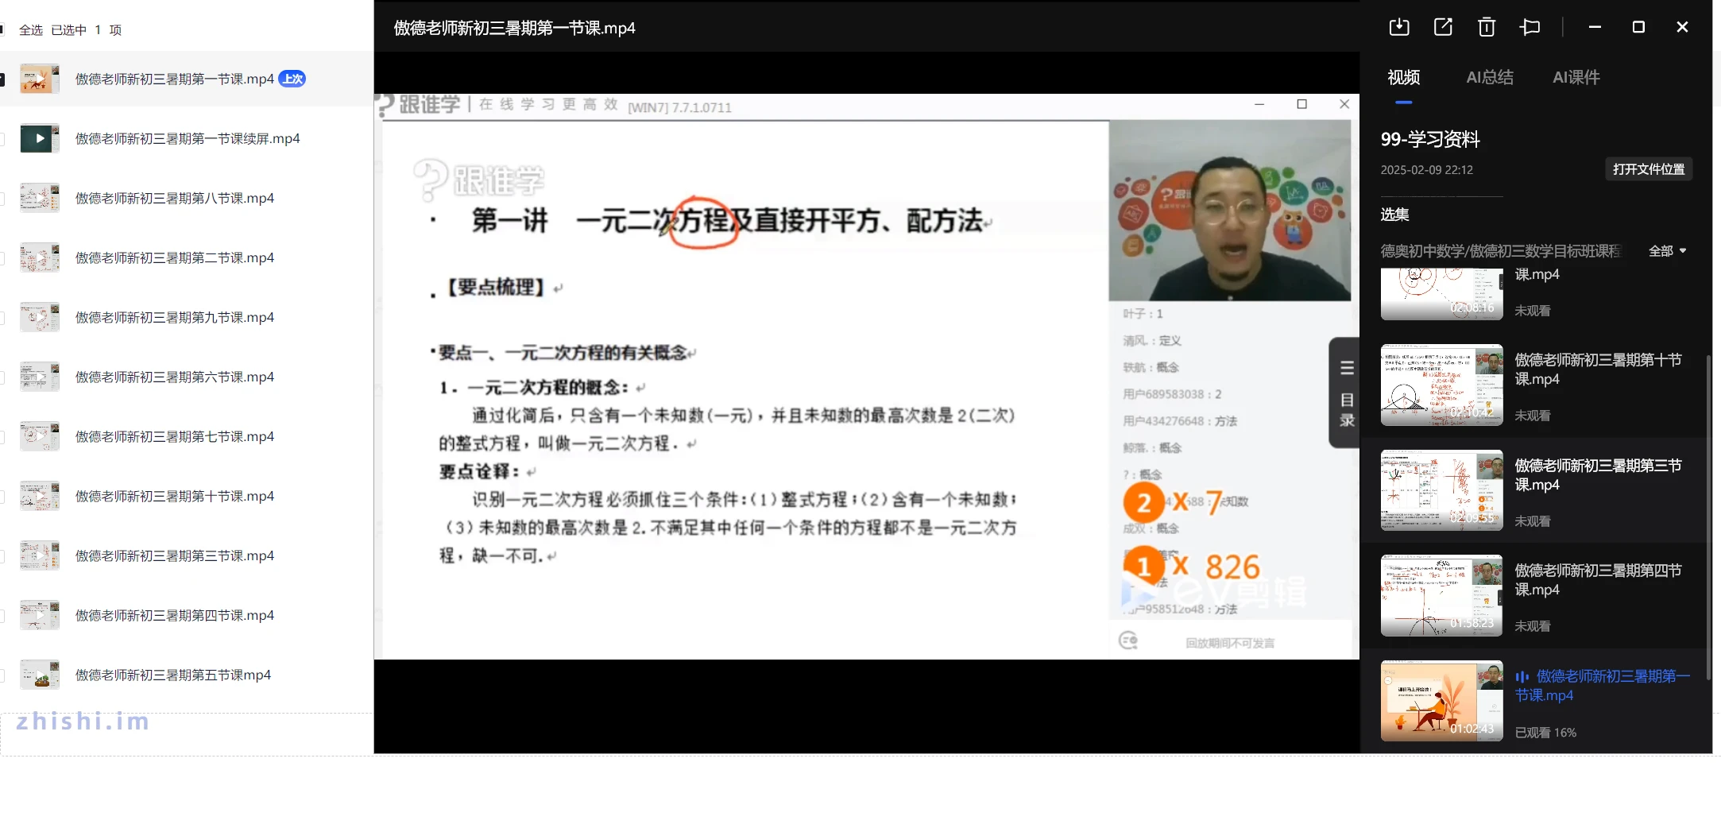Expand the 全部 filter dropdown

coord(1667,251)
